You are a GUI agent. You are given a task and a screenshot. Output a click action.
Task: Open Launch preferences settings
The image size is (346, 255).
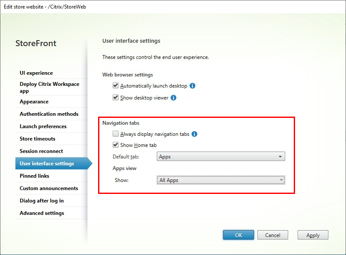pos(43,126)
